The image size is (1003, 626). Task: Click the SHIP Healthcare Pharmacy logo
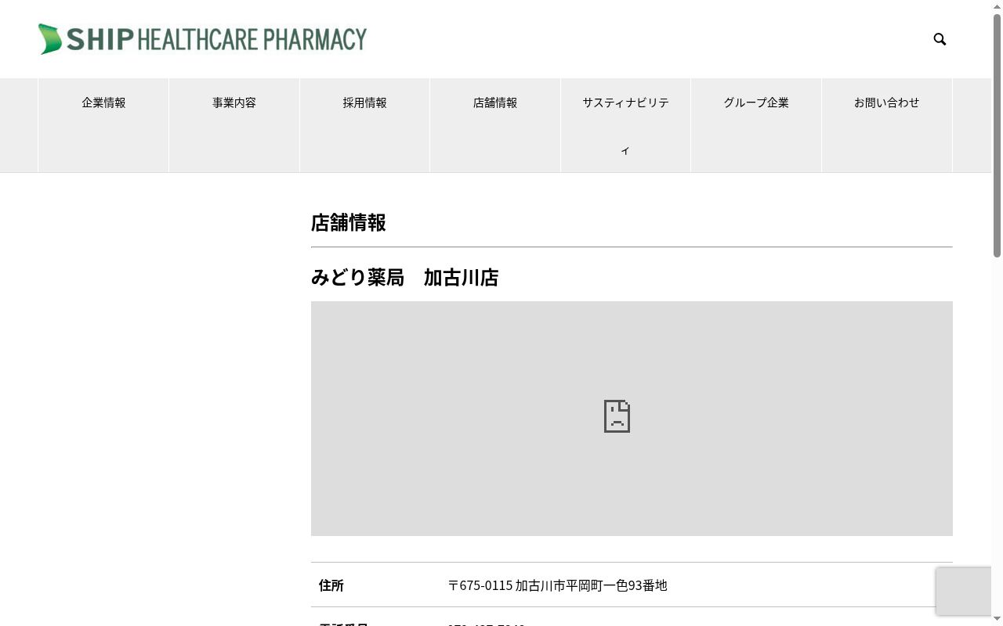(202, 39)
